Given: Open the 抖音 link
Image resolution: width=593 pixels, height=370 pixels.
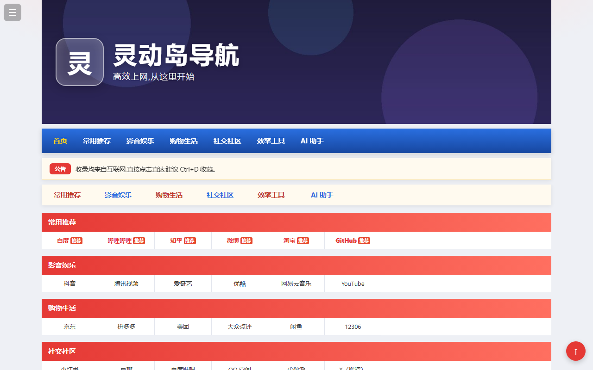Looking at the screenshot, I should click(70, 284).
